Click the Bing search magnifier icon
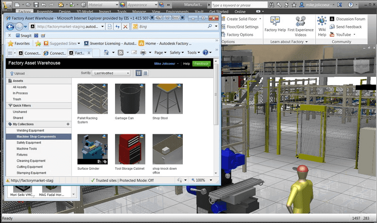The width and height of the screenshot is (377, 223). click(x=210, y=26)
